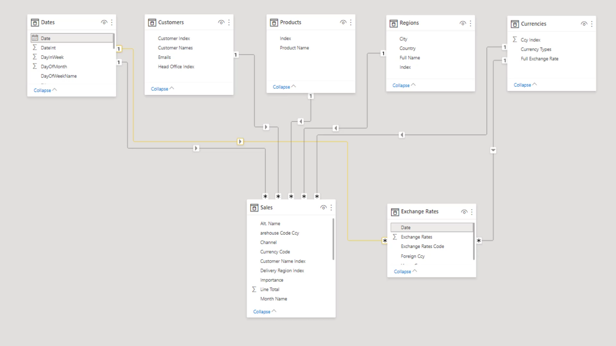The image size is (616, 346).
Task: Open more options for Exchange Rates table
Action: click(x=472, y=212)
